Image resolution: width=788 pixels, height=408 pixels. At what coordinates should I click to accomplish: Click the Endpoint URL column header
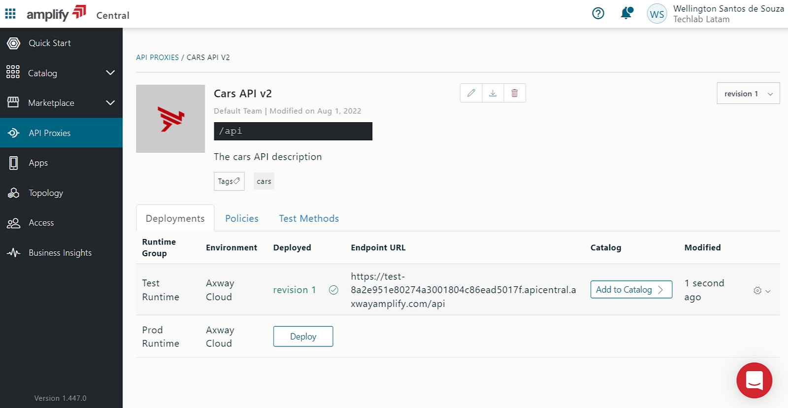(378, 247)
